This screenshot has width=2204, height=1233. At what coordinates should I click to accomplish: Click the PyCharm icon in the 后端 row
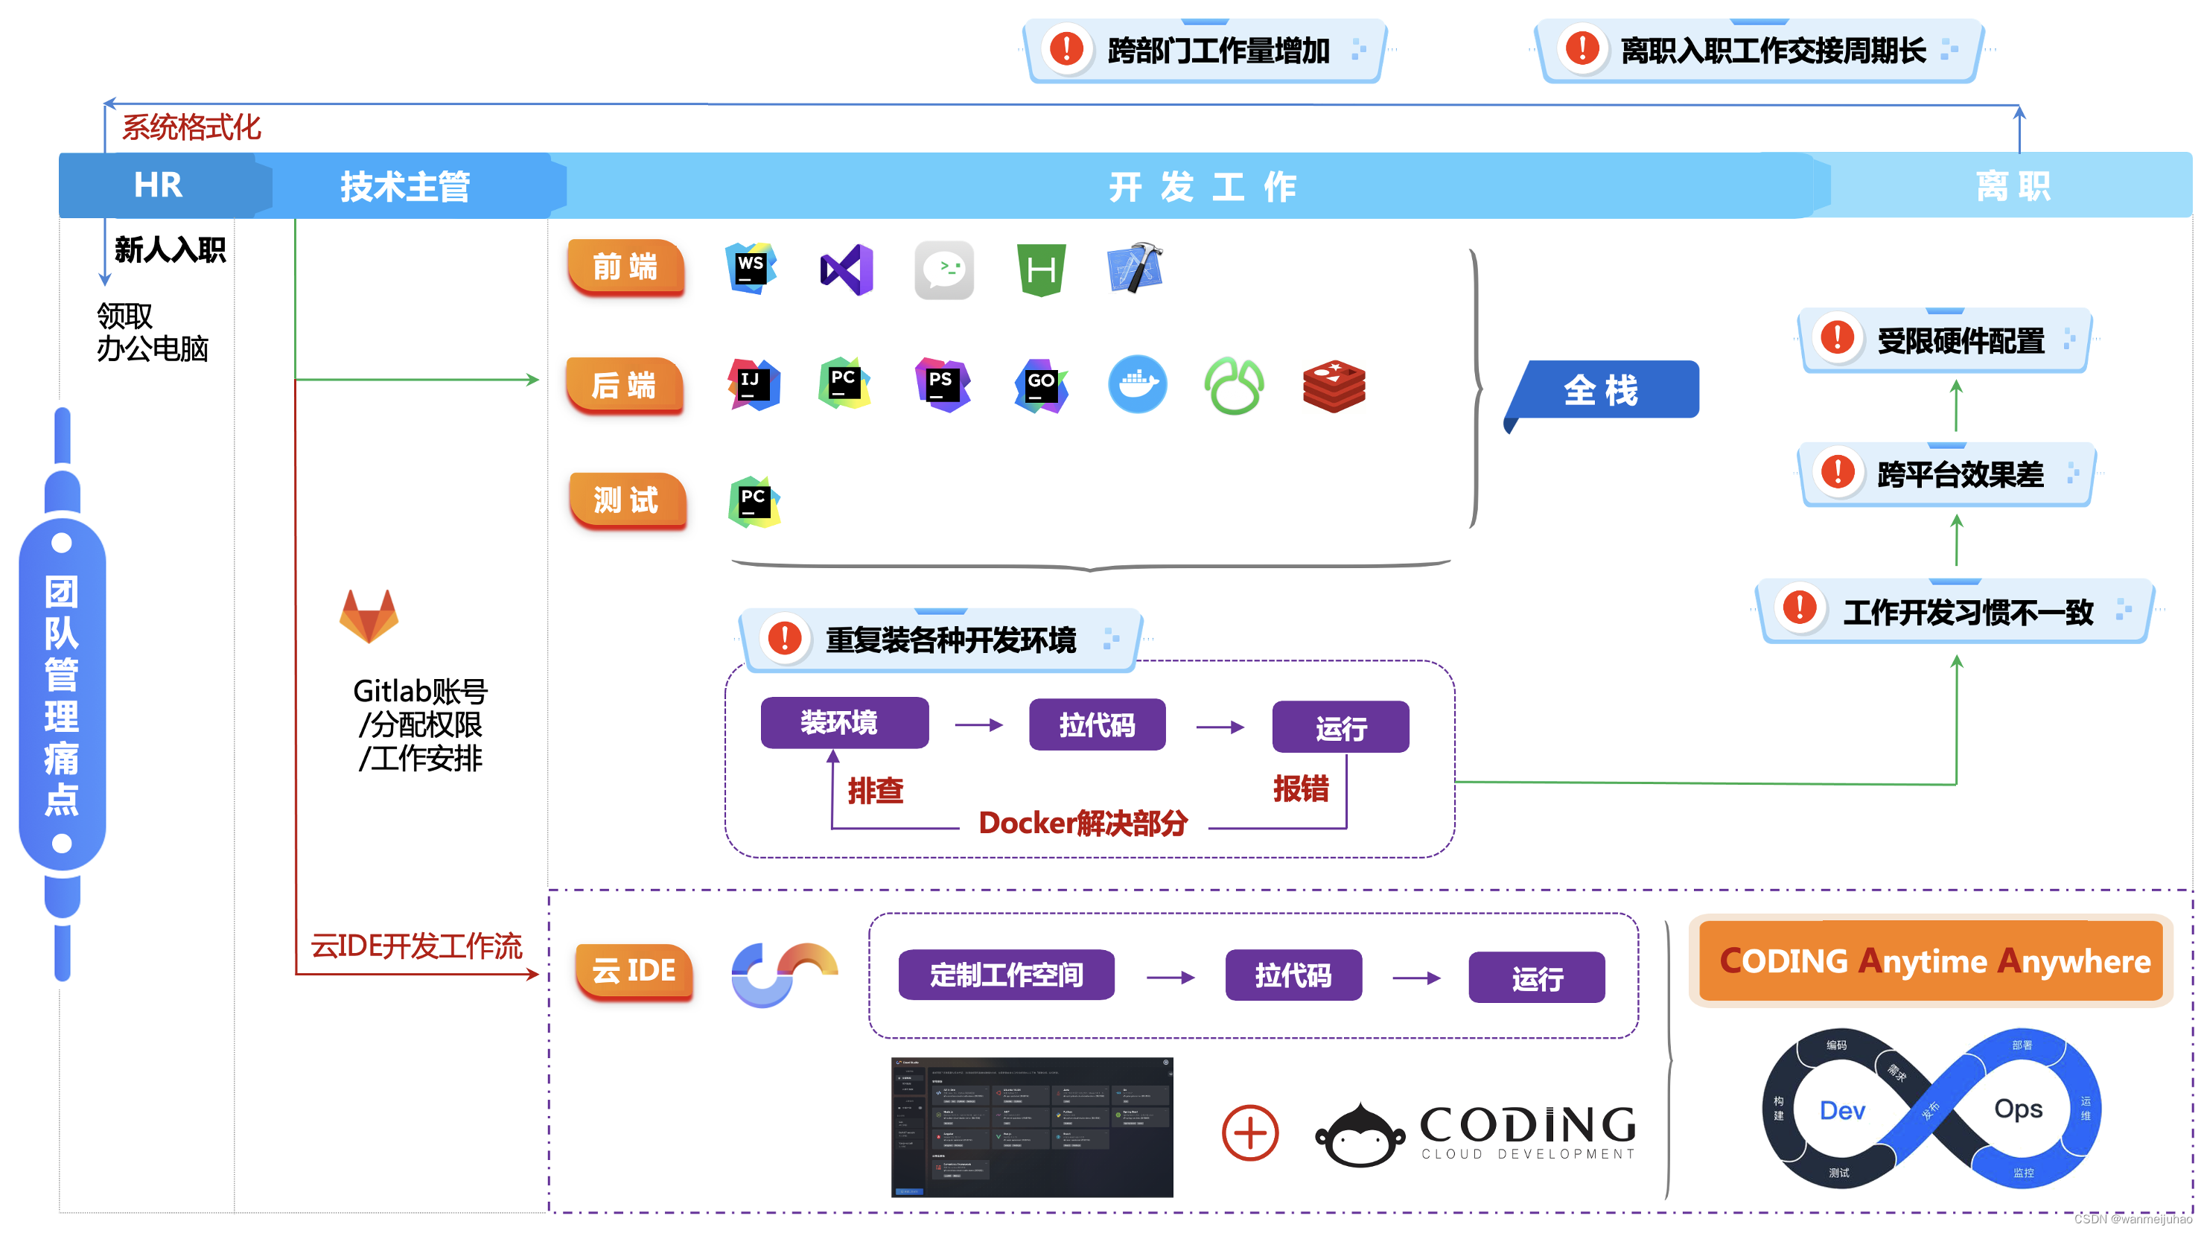point(844,383)
